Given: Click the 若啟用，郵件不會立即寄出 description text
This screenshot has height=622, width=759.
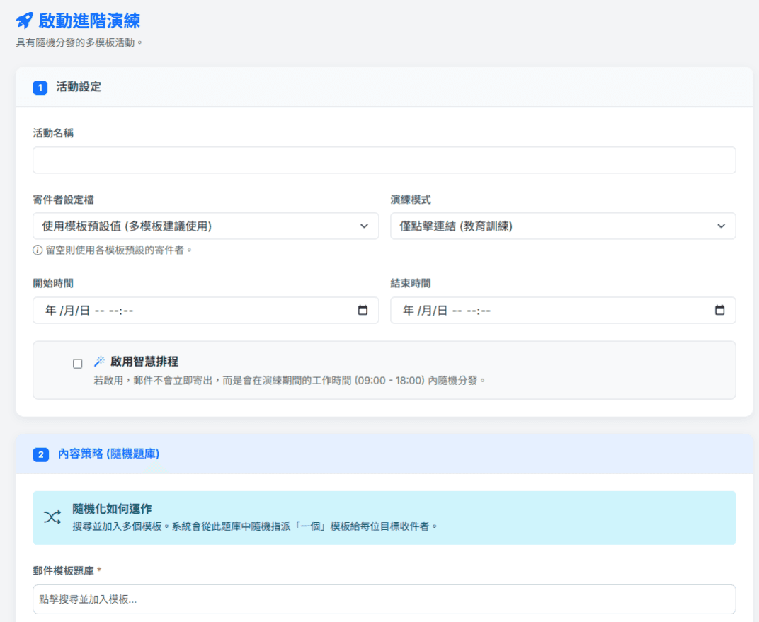Looking at the screenshot, I should [290, 381].
